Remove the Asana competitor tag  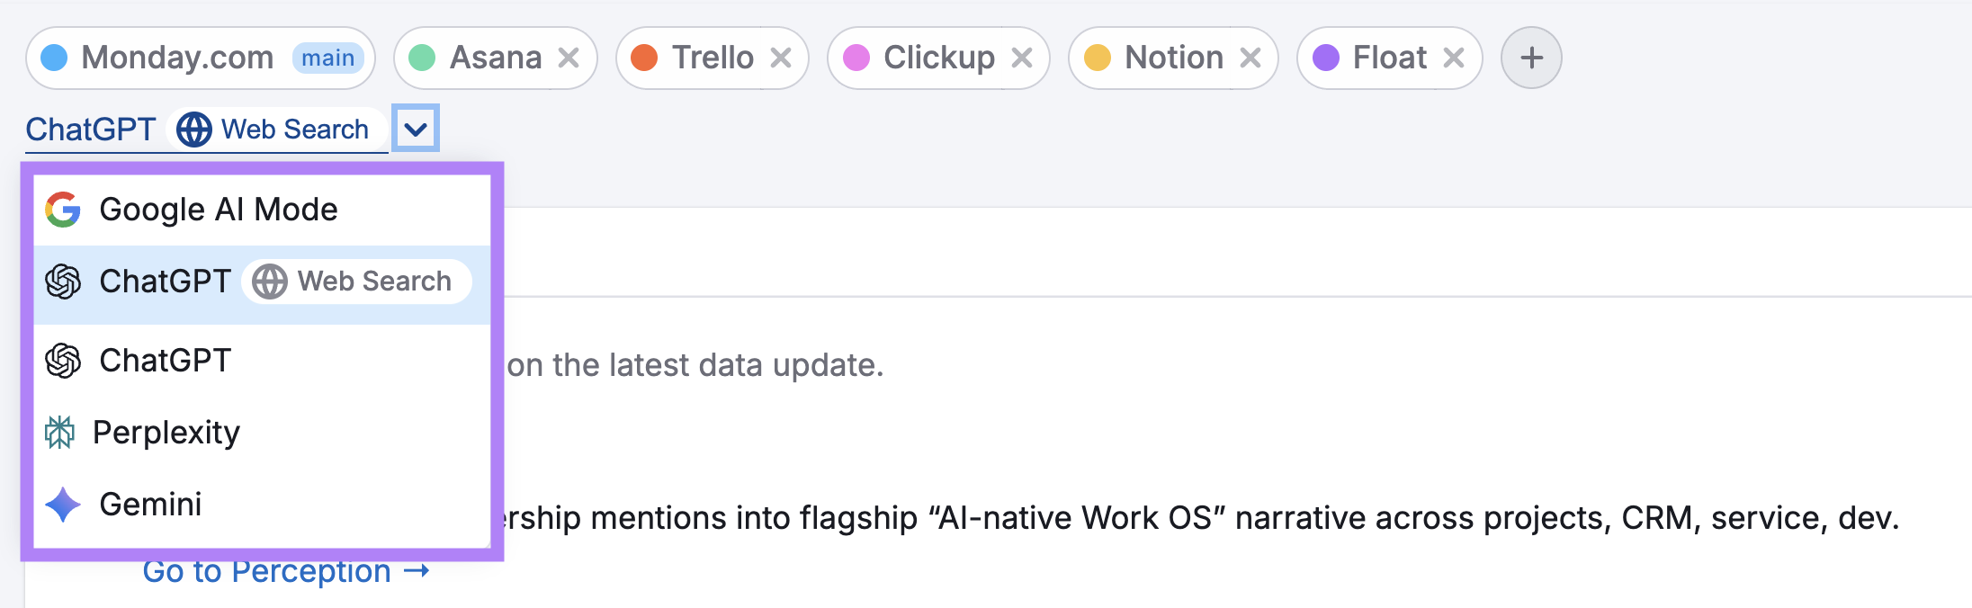tap(569, 58)
